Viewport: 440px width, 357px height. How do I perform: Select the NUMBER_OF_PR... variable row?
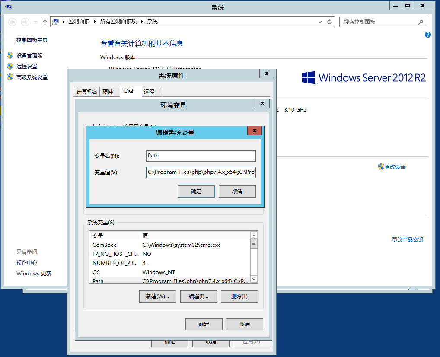170,263
